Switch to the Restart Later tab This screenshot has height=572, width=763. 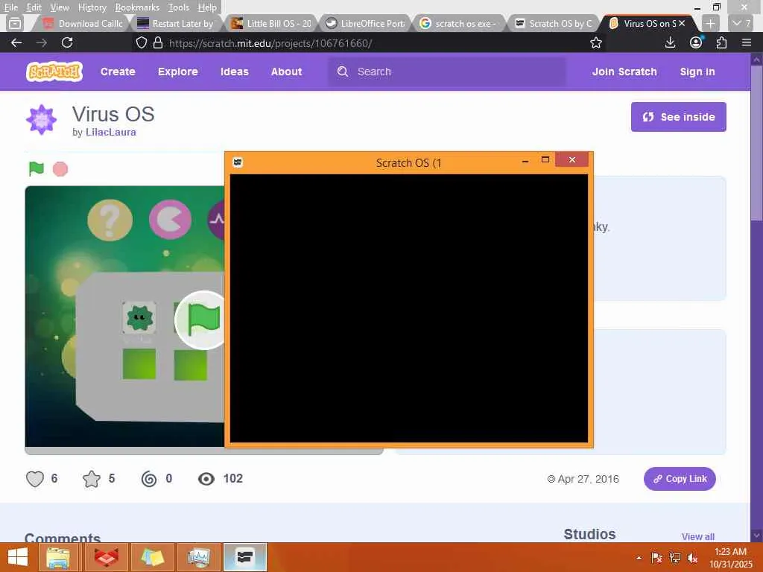pos(176,23)
